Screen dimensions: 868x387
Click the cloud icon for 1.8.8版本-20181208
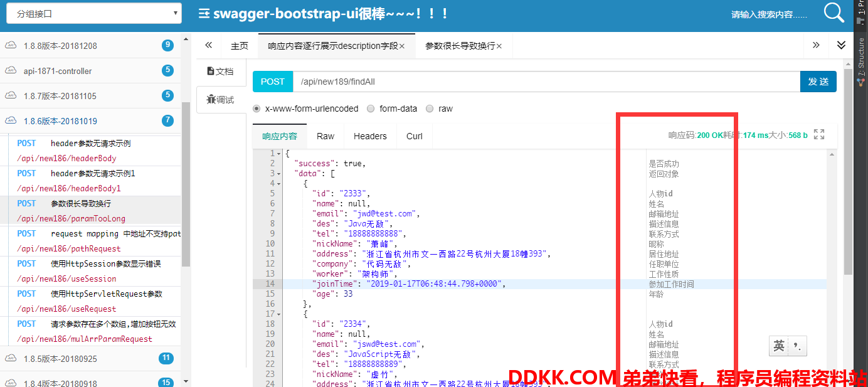point(11,46)
